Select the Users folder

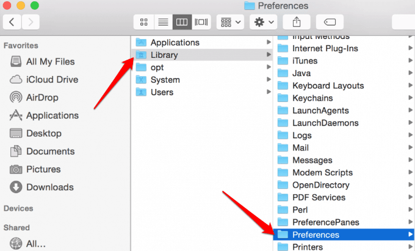201,92
